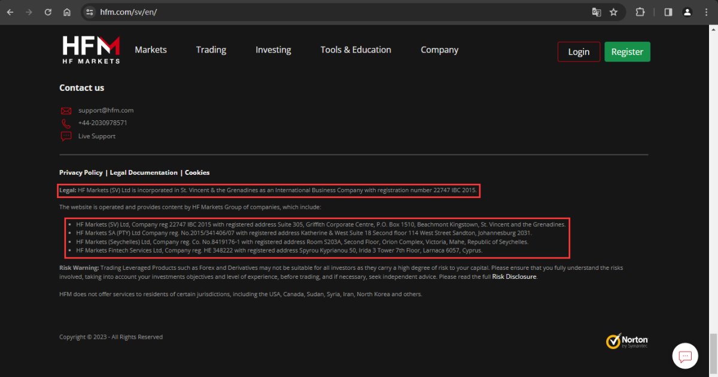Expand the Markets navigation menu
The height and width of the screenshot is (377, 718).
pos(151,50)
